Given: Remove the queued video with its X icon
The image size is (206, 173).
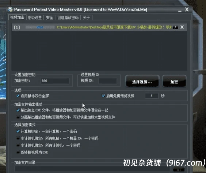Looking at the screenshot, I should [x=182, y=27].
